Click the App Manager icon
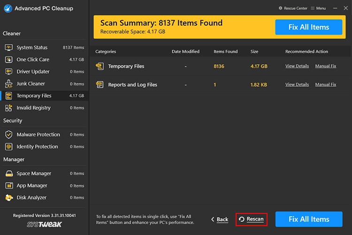352x235 pixels. pos(8,186)
